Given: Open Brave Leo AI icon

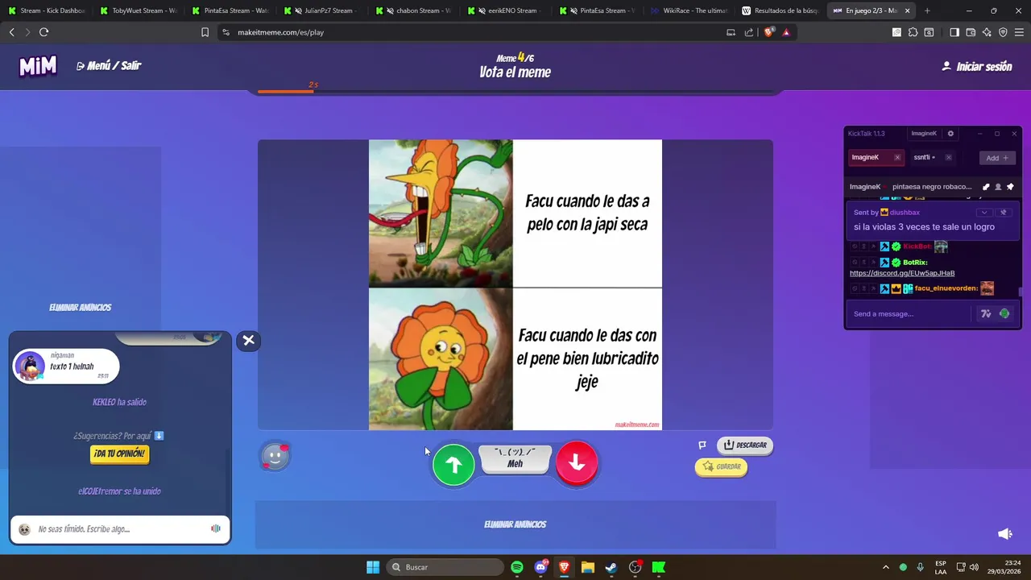Looking at the screenshot, I should (x=987, y=32).
